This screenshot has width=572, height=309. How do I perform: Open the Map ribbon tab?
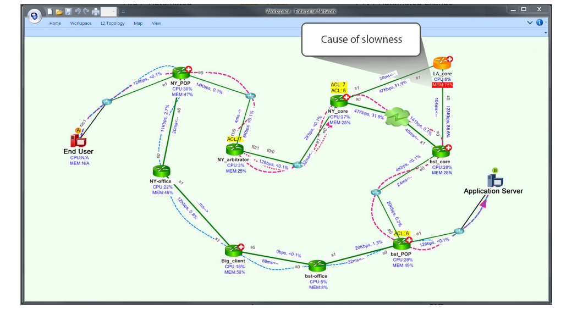coord(138,23)
